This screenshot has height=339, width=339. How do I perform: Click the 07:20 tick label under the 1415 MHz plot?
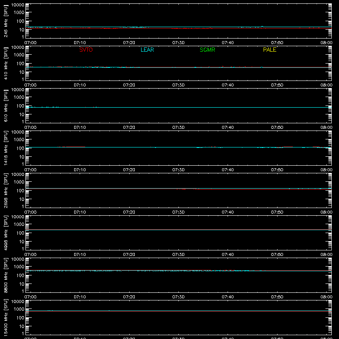129,170
